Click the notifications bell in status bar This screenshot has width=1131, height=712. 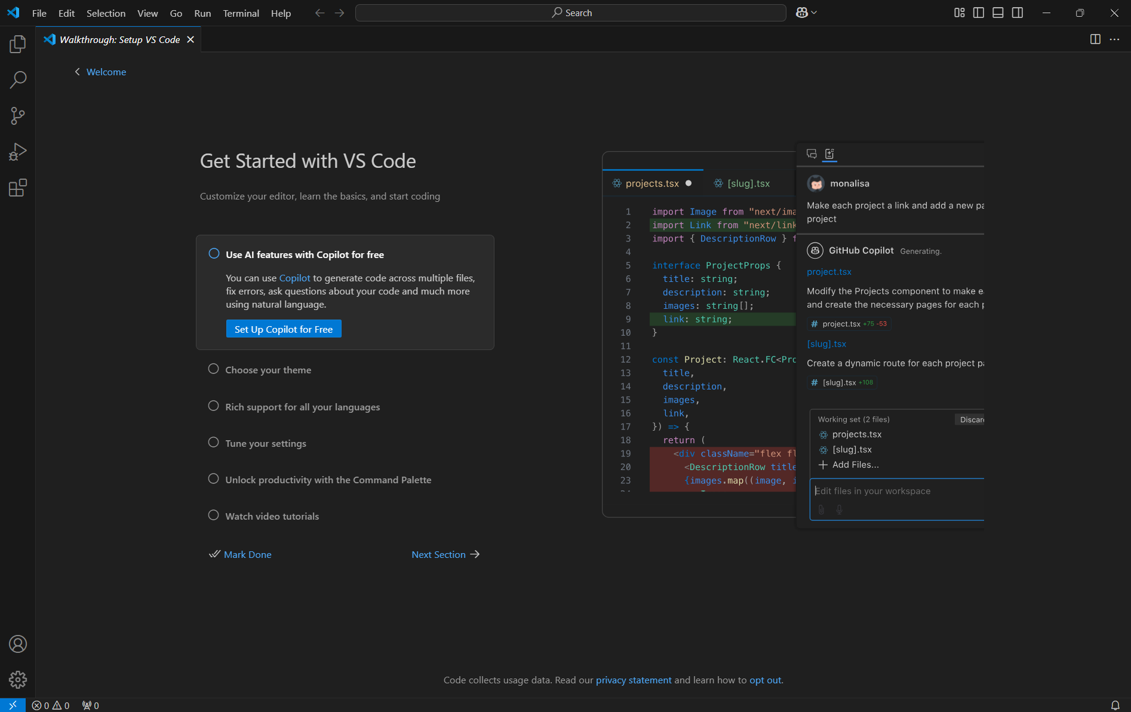1115,705
